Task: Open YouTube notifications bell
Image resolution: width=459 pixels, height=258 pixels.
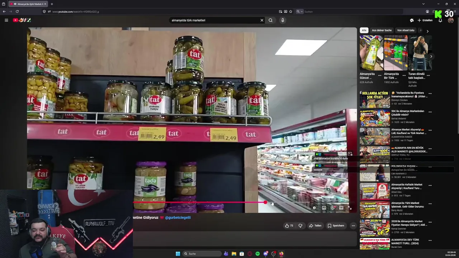Action: tap(440, 20)
